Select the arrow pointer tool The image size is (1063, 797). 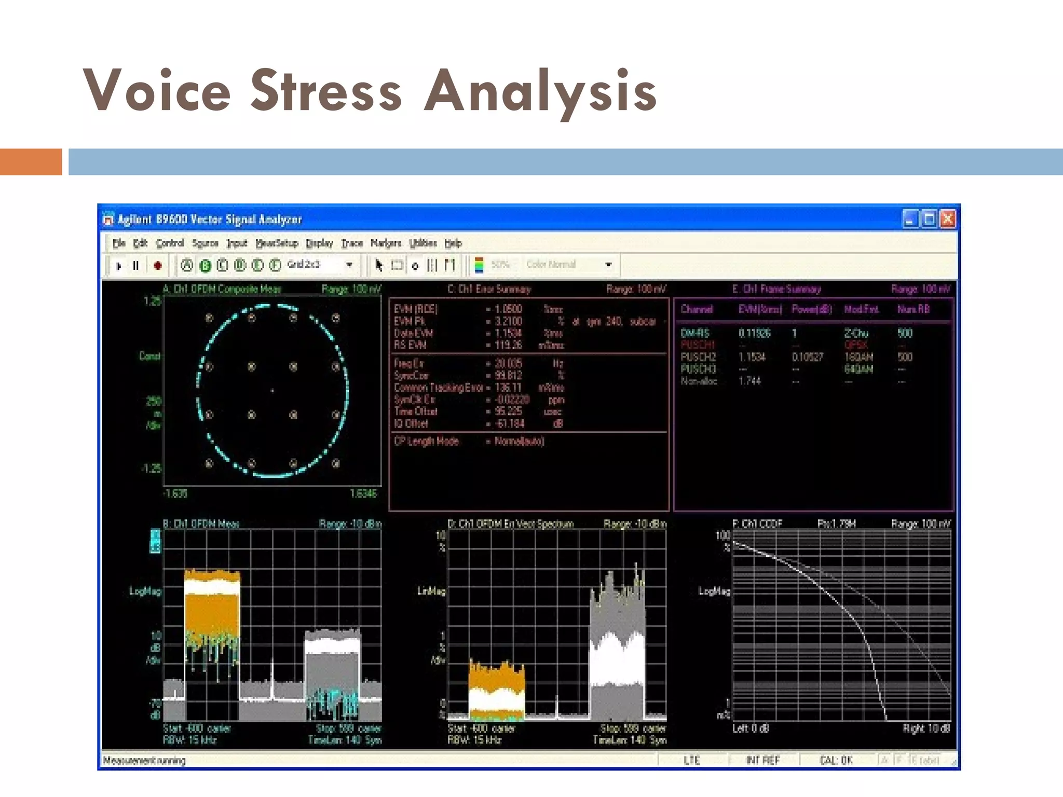point(379,266)
